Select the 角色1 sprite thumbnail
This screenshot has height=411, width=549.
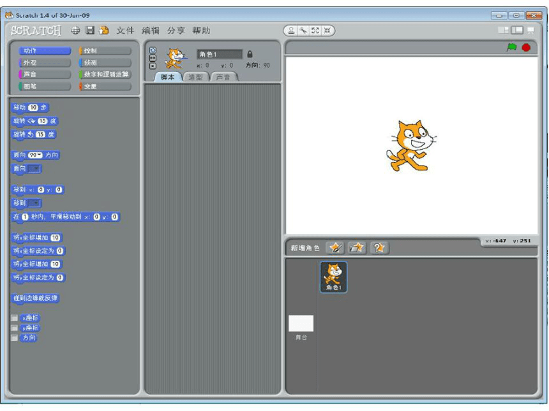click(x=333, y=277)
